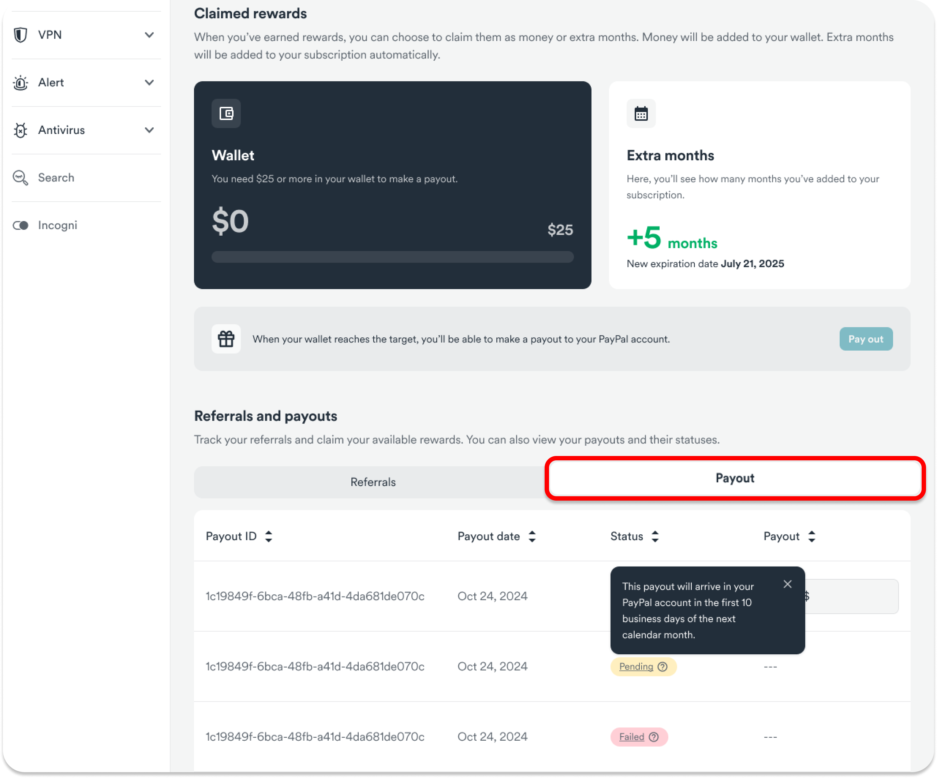
Task: Click the Pending status link
Action: click(636, 666)
